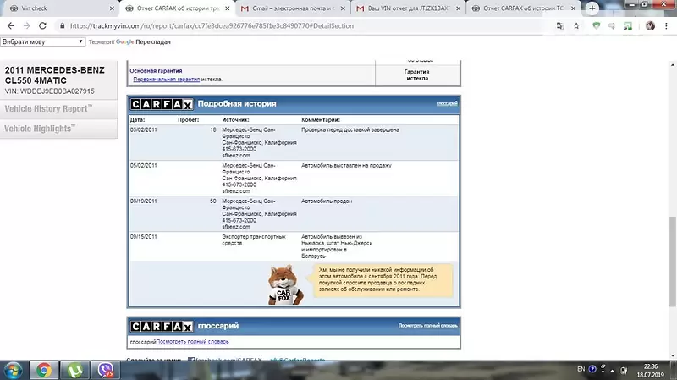677x380 pixels.
Task: Switch to the Gmail tab
Action: (x=294, y=8)
